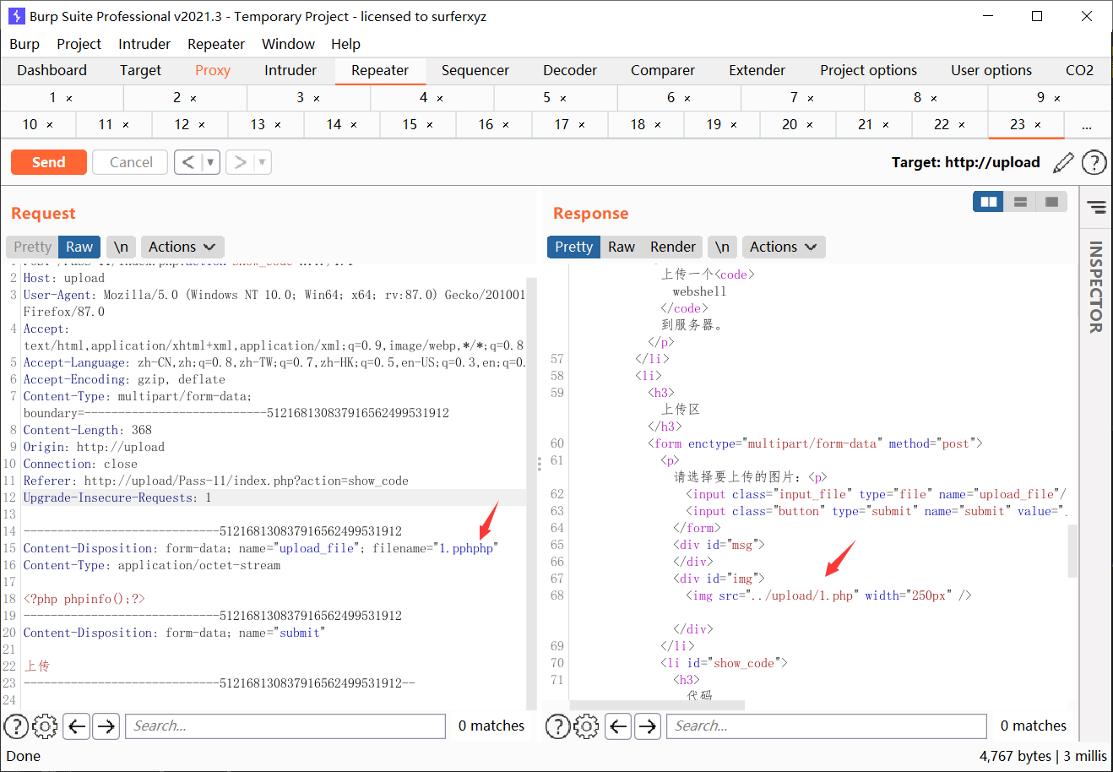Open back history dropdown arrow

210,162
